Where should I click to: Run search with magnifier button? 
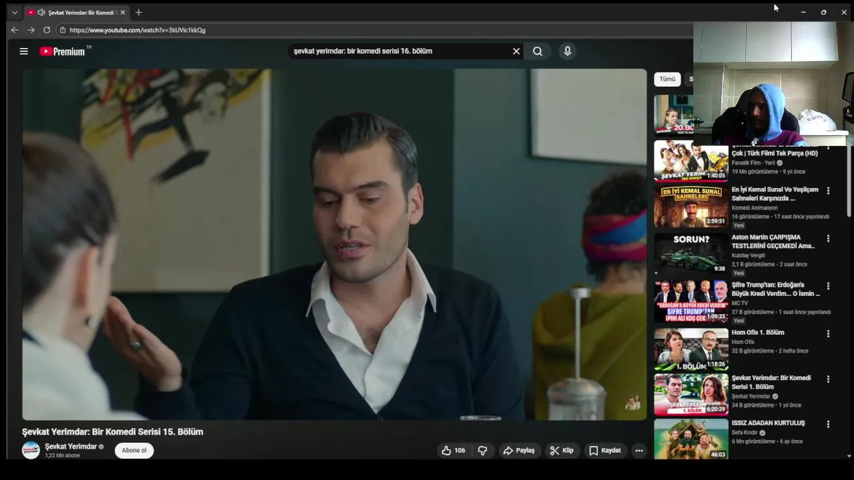(537, 51)
